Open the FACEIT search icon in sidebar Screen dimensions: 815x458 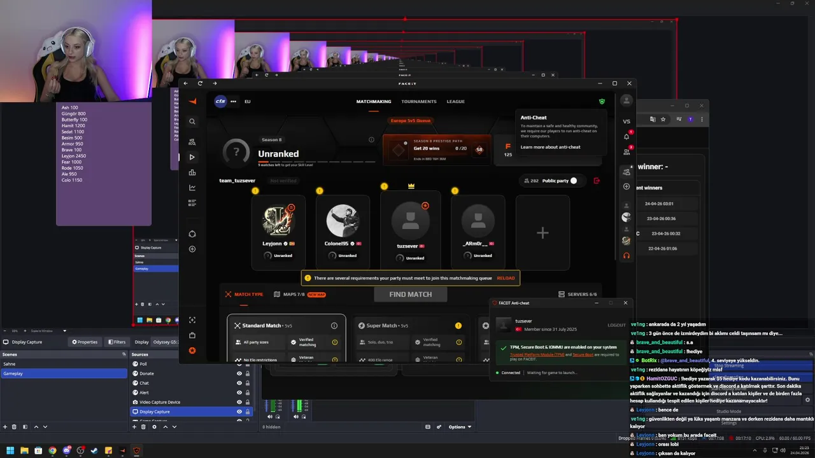[x=192, y=121]
